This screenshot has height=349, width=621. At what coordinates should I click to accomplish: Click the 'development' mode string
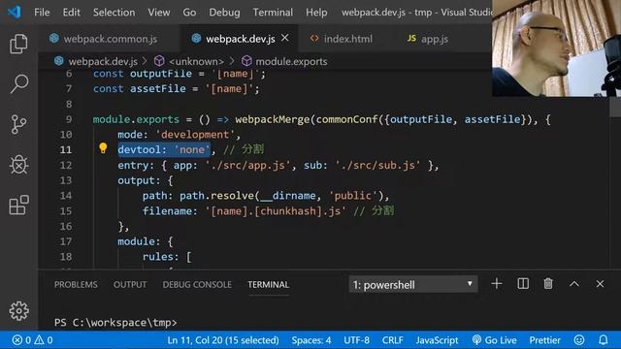click(x=195, y=135)
